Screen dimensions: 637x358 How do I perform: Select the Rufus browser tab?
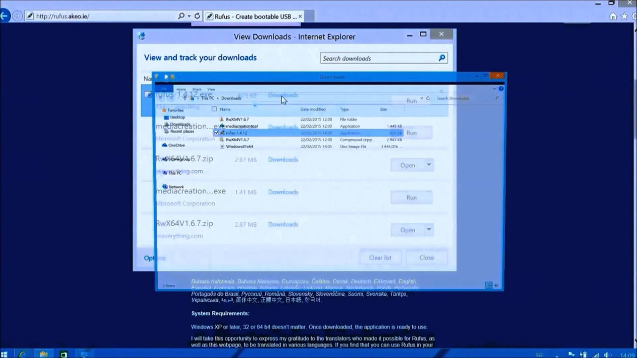255,16
